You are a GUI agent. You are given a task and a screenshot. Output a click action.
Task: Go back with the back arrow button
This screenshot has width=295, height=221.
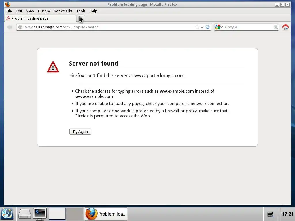click(10, 27)
